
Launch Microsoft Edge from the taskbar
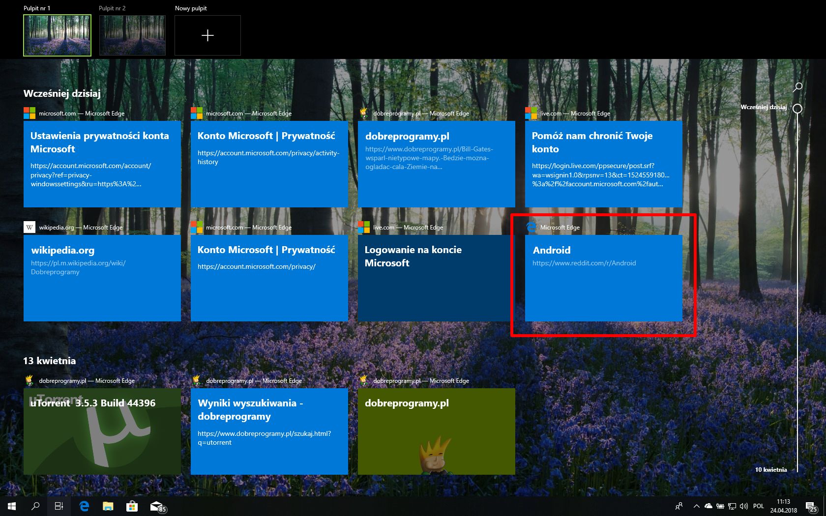click(84, 506)
